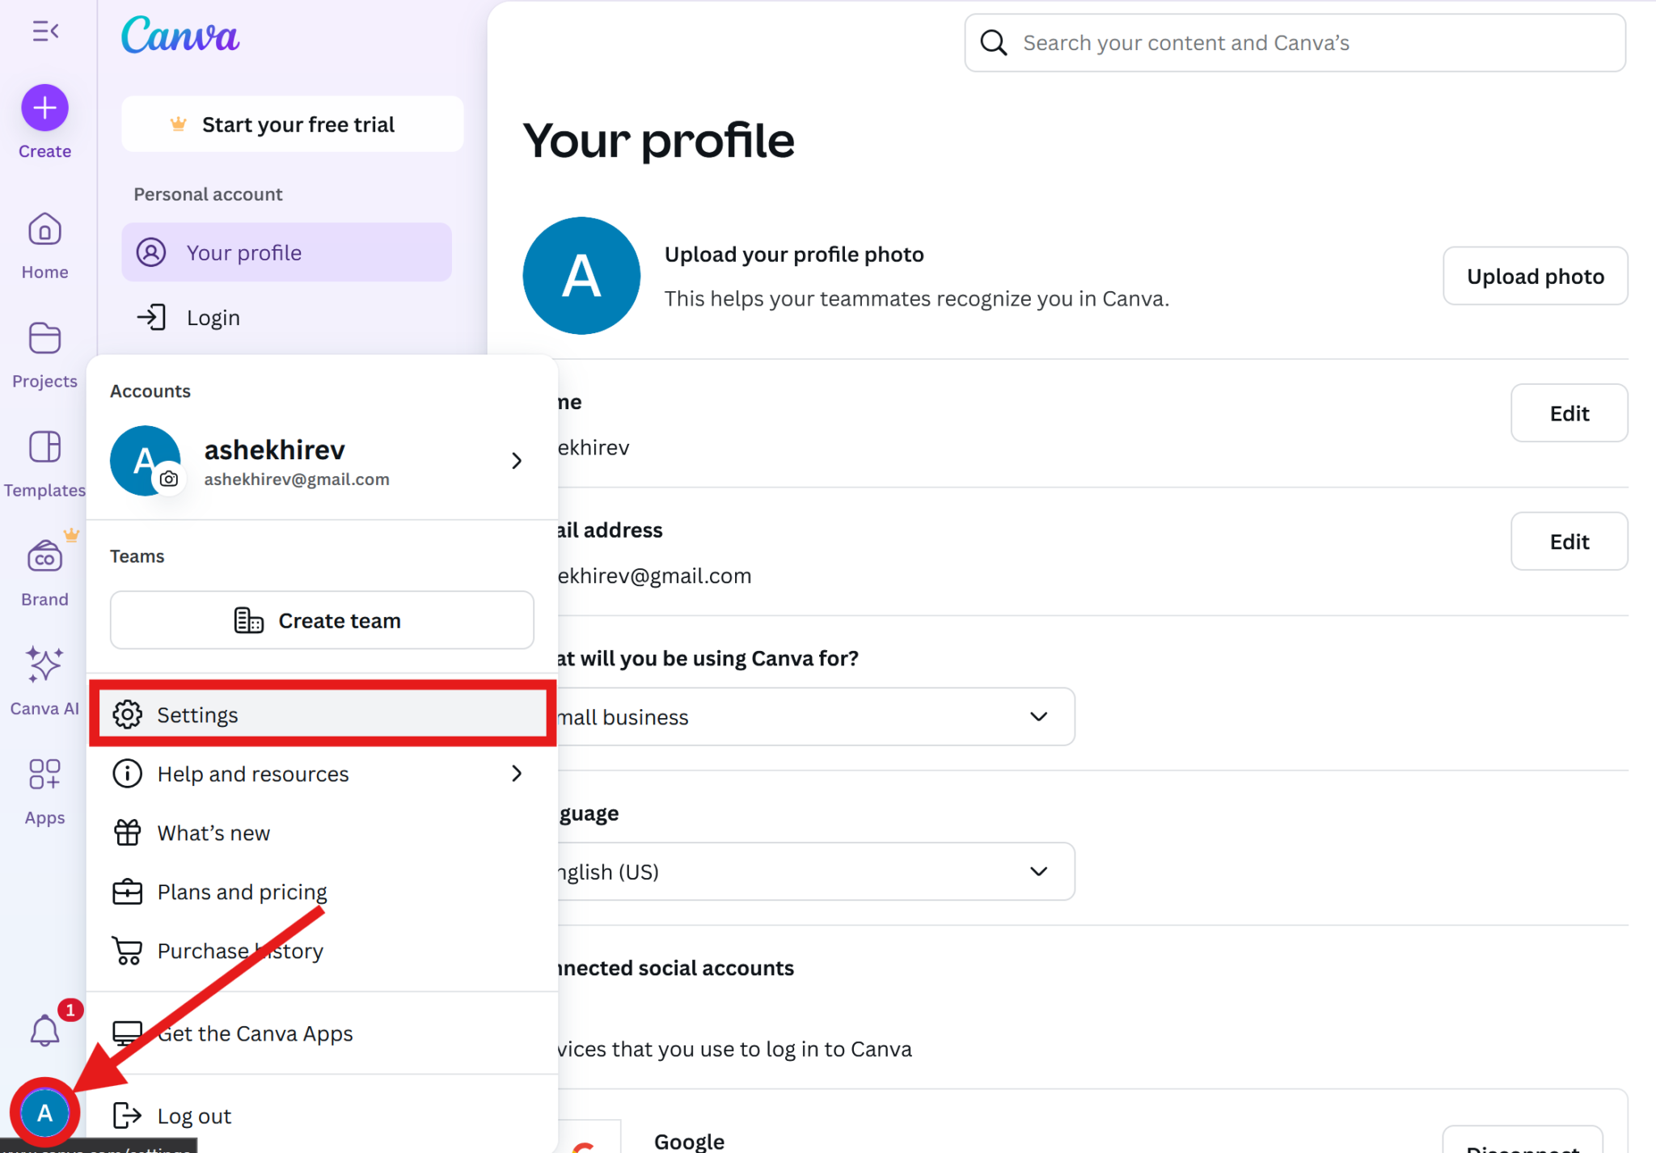Expand the Help and resources submenu
The image size is (1656, 1153).
[517, 774]
